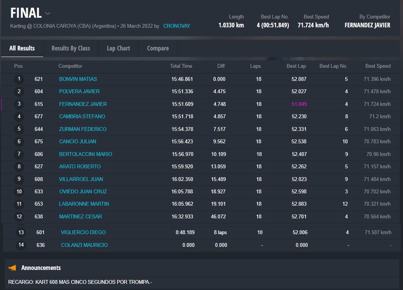Click the purple 51.849 best lap time

click(299, 104)
